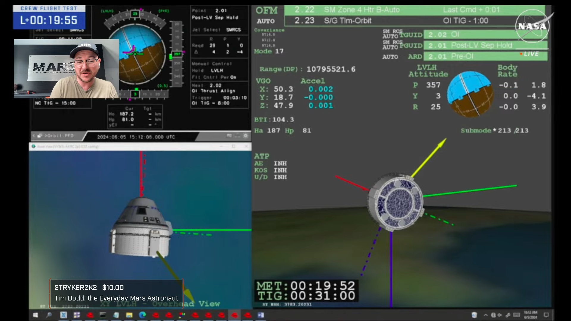Click the settings gear on PFD bar
Image resolution: width=571 pixels, height=321 pixels.
point(245,136)
